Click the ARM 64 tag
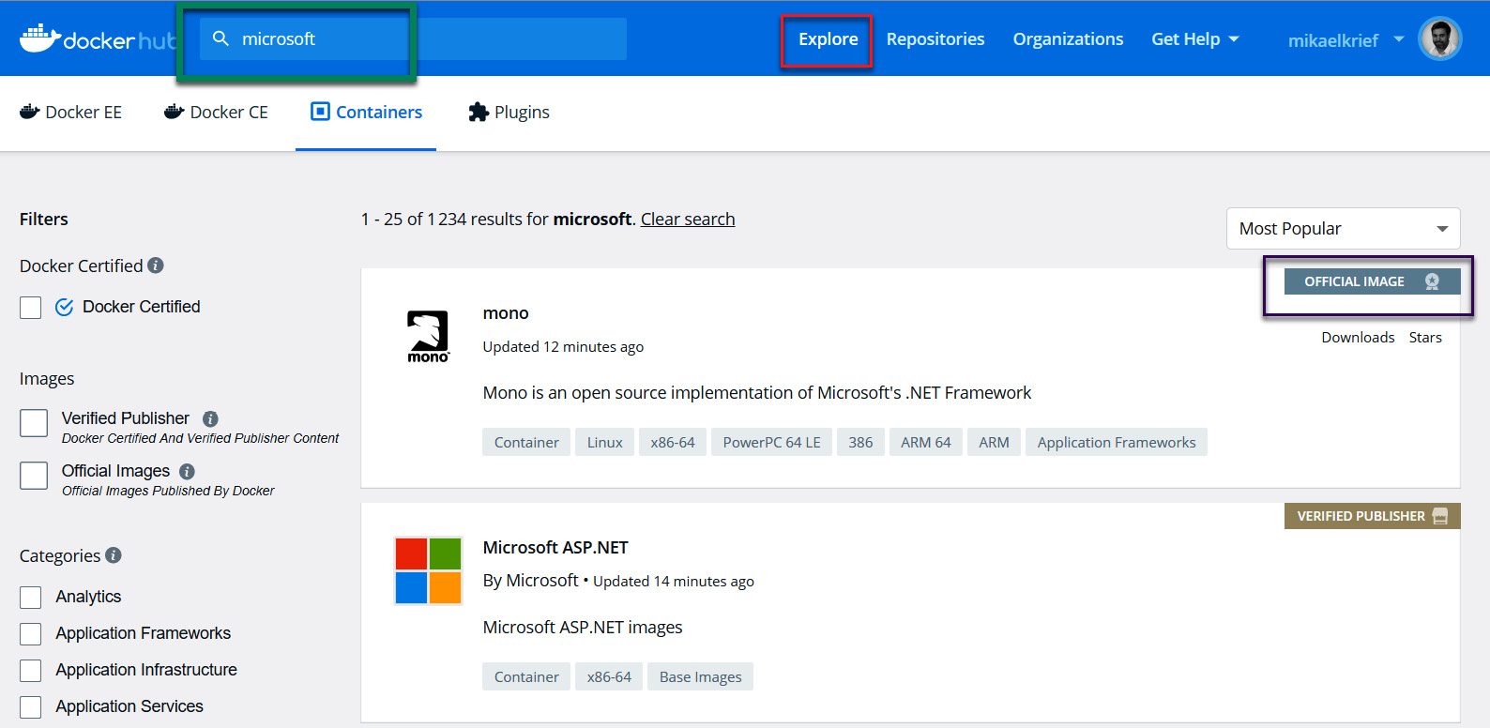This screenshot has width=1490, height=728. click(x=926, y=443)
